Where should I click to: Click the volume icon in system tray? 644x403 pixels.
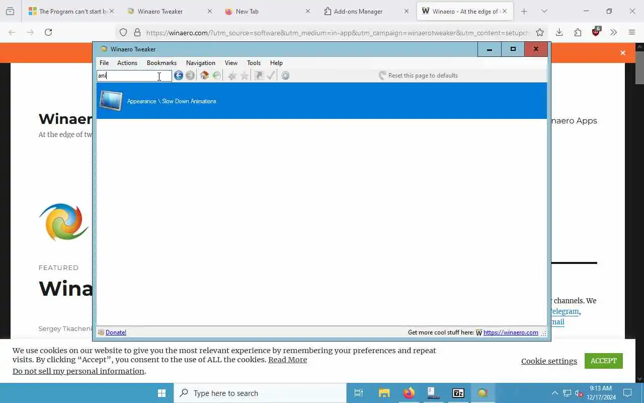pos(579,393)
